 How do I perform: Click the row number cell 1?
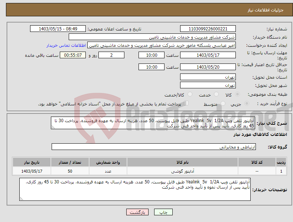coord(281,171)
